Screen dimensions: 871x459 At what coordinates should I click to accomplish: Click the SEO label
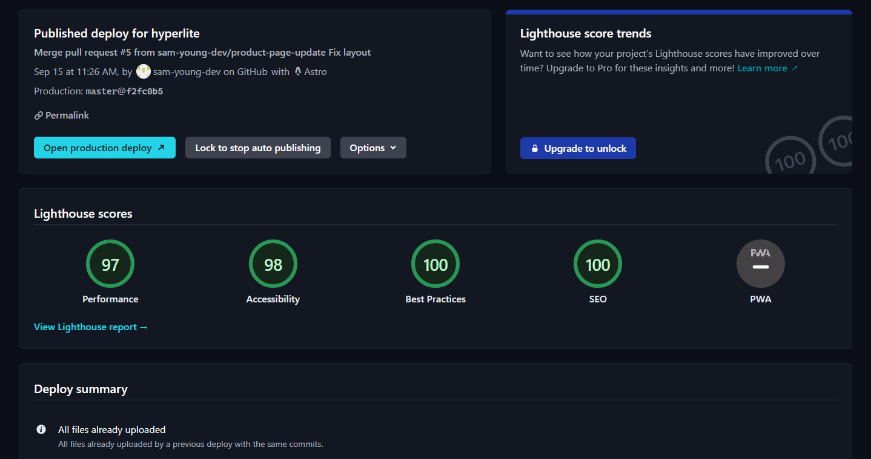point(598,299)
